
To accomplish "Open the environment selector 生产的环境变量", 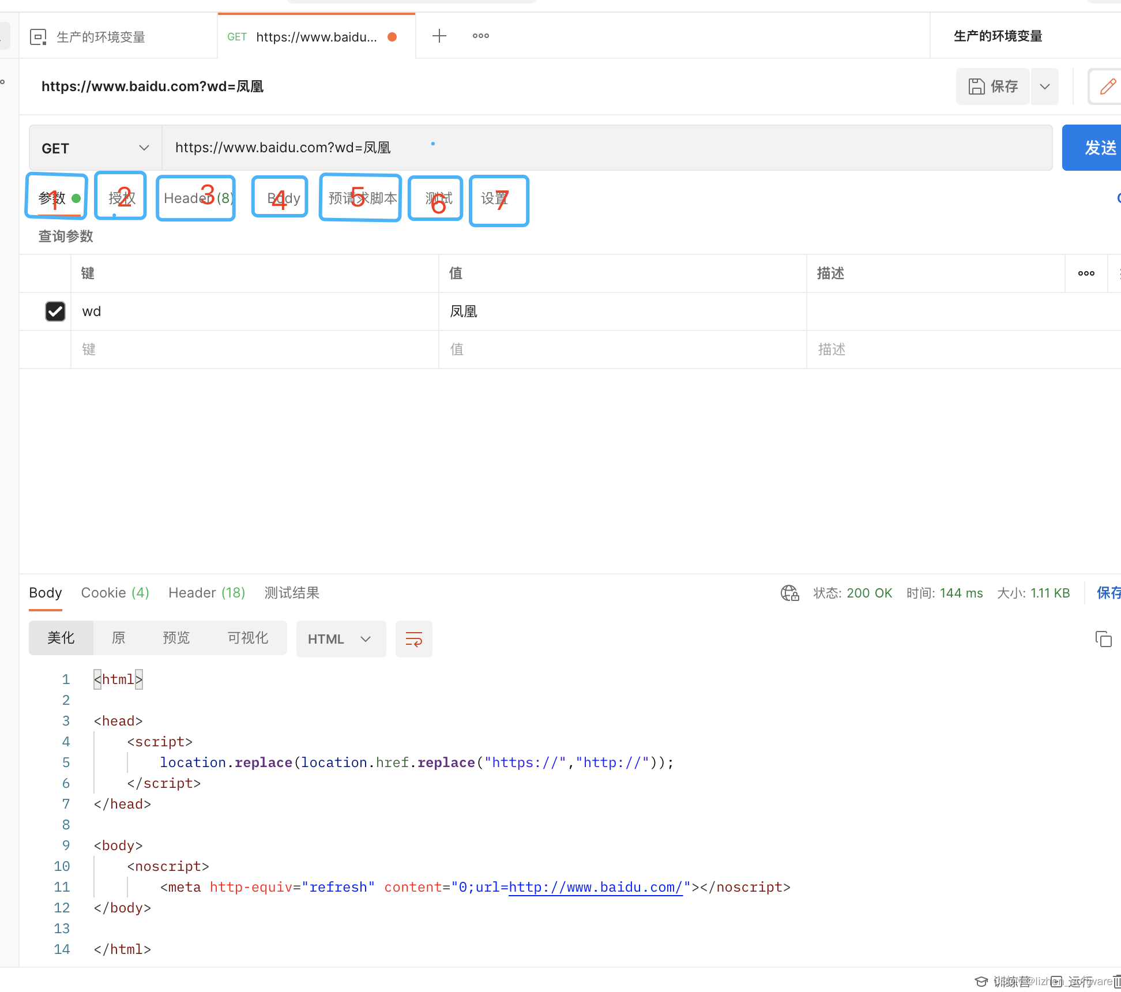I will [998, 36].
